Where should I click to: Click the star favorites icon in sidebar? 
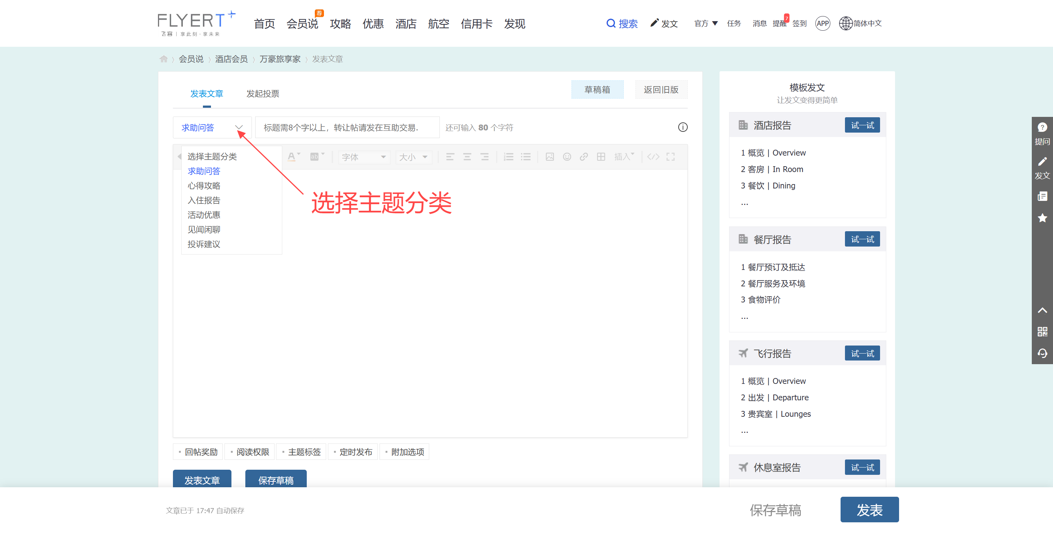click(x=1042, y=218)
